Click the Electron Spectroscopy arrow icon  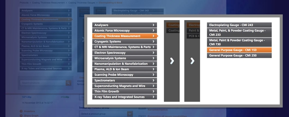153,53
